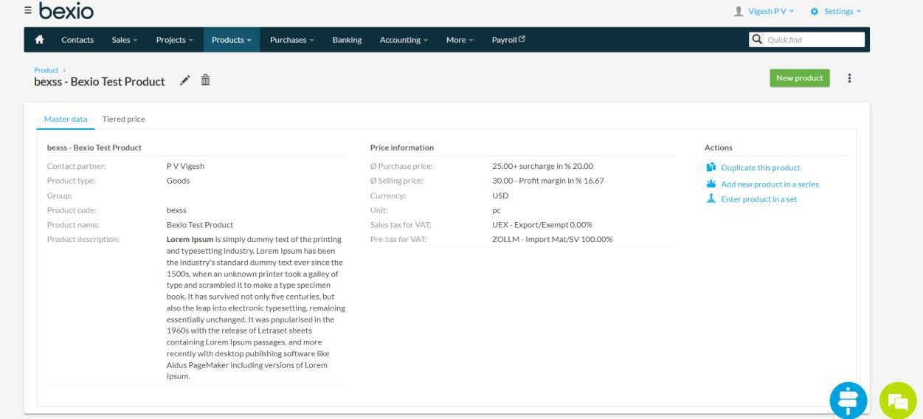Switch to the Tiered price tab
The width and height of the screenshot is (923, 419).
123,119
